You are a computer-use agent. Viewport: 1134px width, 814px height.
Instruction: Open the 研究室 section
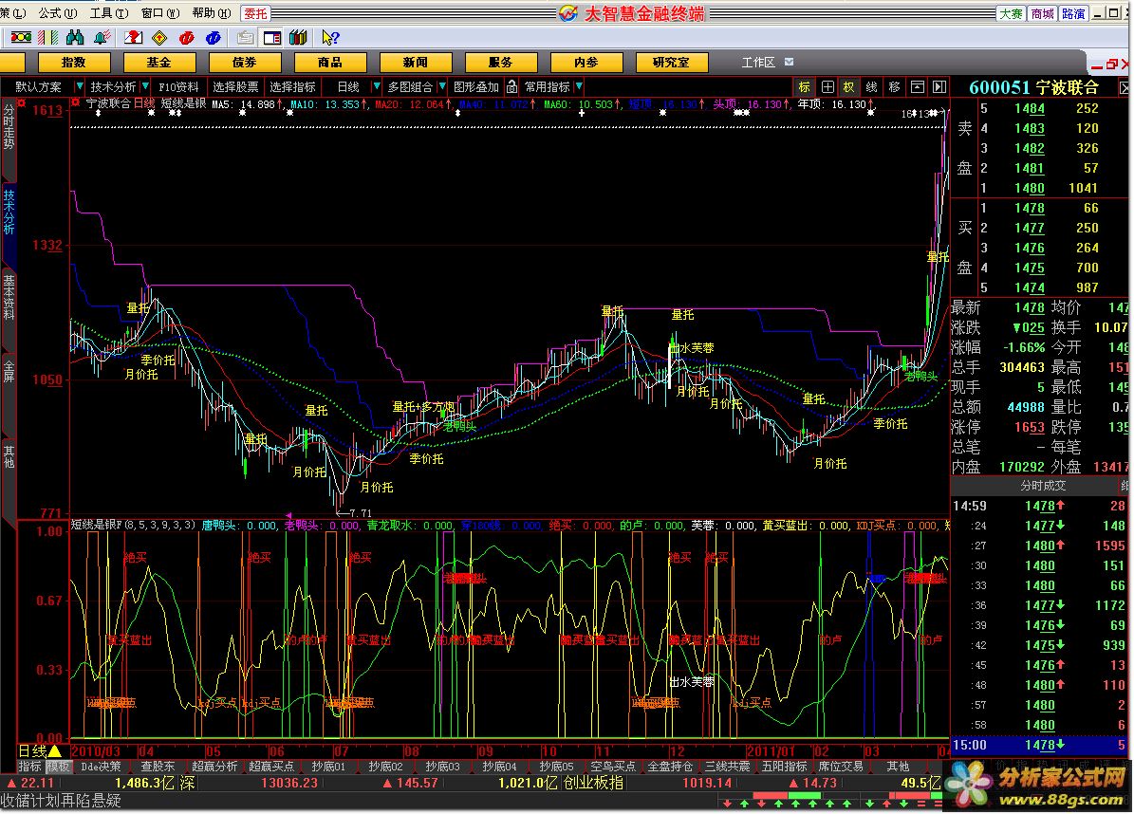click(671, 63)
